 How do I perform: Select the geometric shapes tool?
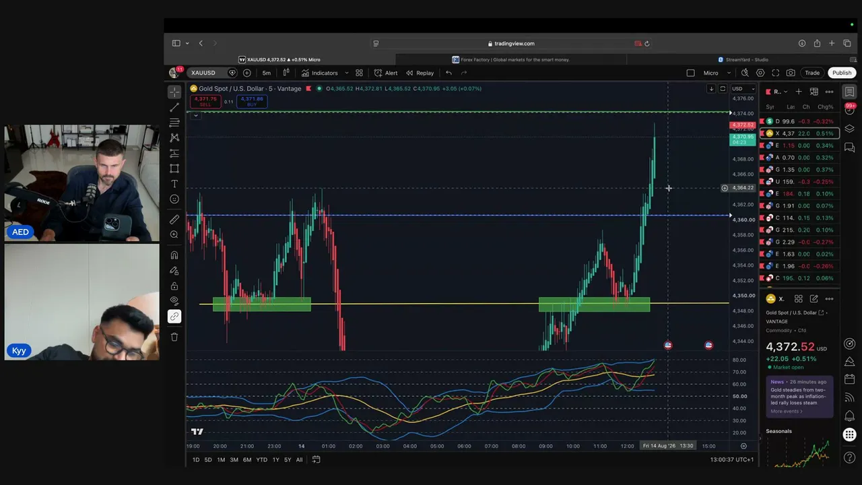click(x=174, y=168)
